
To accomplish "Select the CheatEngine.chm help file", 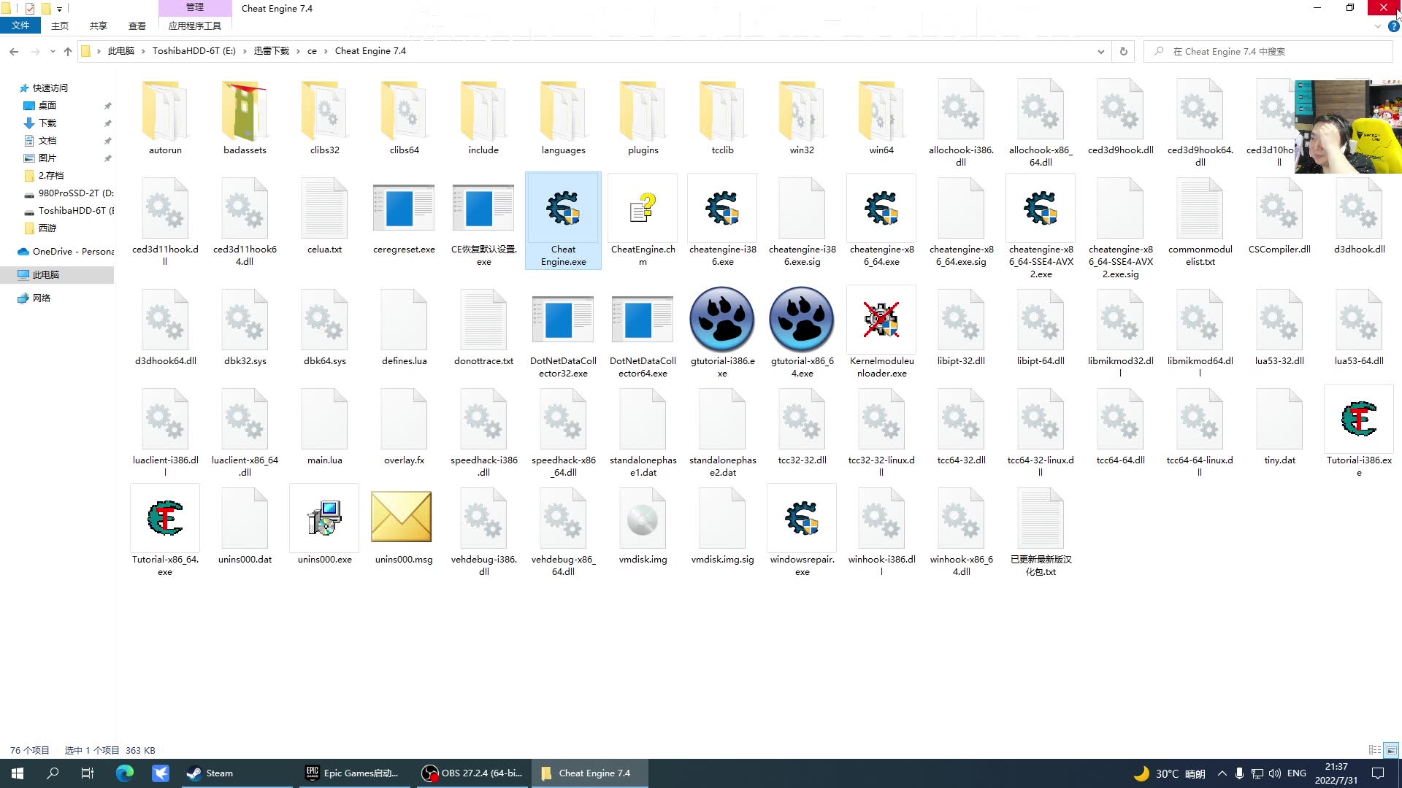I will 643,209.
